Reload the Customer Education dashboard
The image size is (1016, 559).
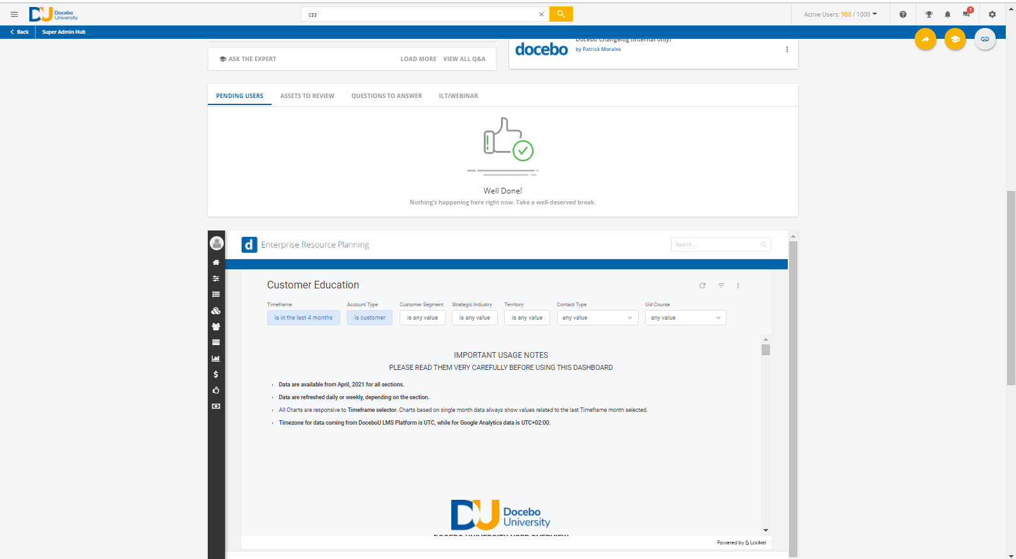click(x=702, y=285)
